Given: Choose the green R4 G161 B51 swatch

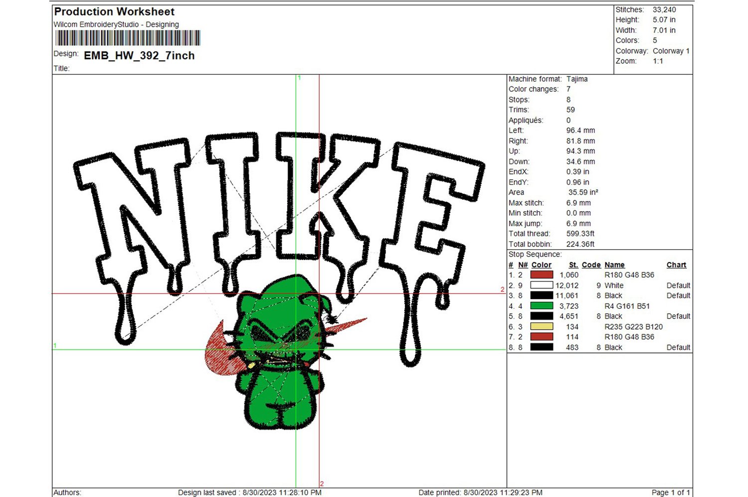Looking at the screenshot, I should click(x=542, y=306).
